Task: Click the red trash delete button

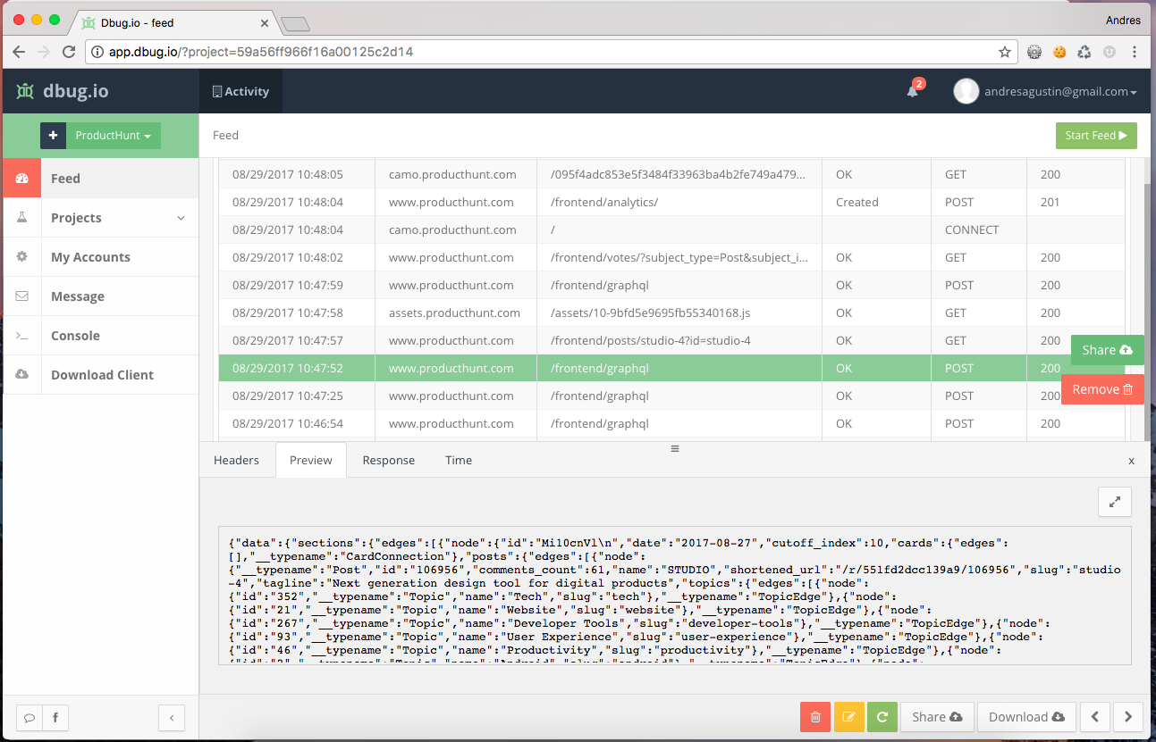Action: pos(815,716)
